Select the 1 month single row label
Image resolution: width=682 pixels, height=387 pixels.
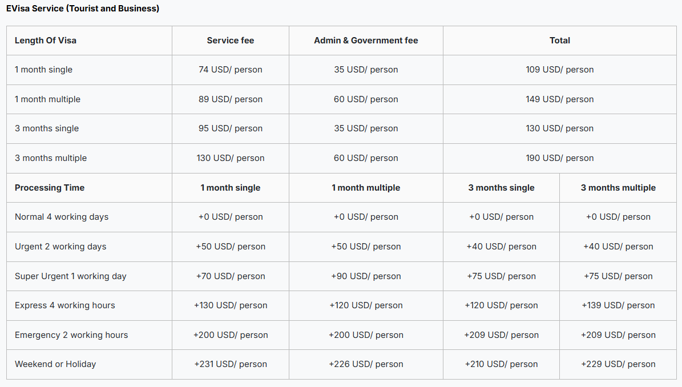[44, 70]
